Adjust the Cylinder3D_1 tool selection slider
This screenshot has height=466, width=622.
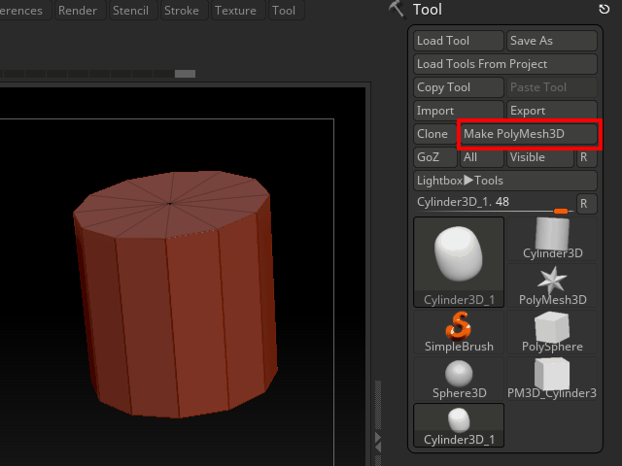pyautogui.click(x=495, y=203)
